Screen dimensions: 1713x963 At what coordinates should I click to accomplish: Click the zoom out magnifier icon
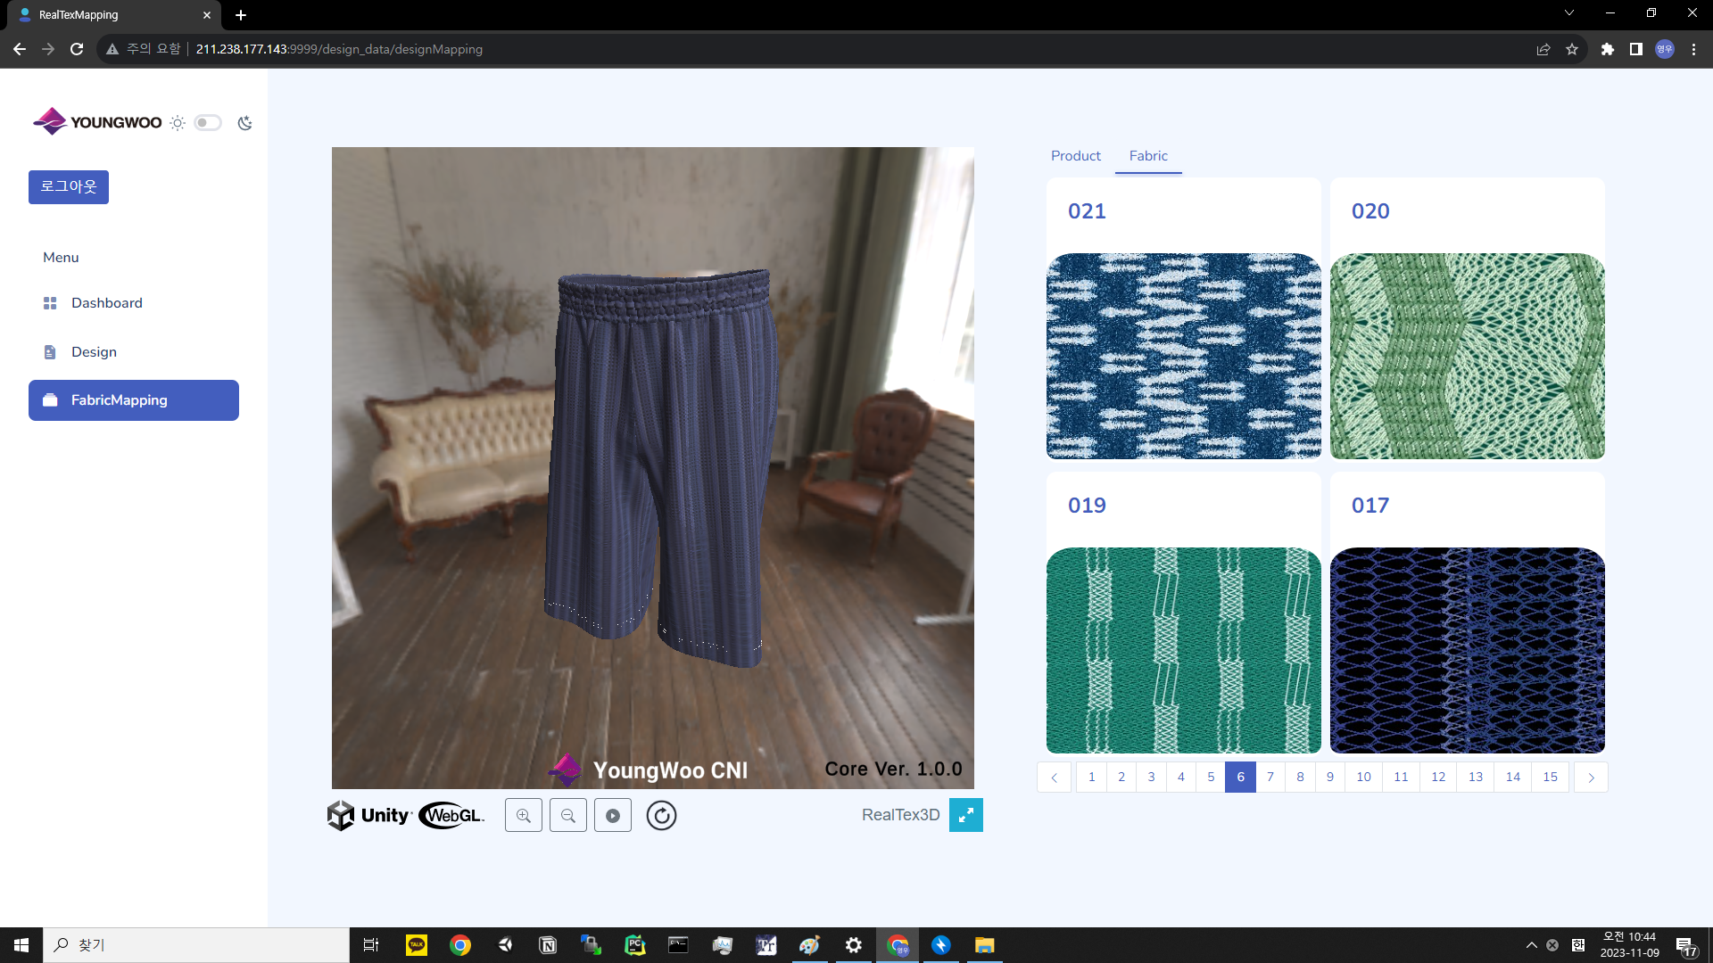click(568, 815)
